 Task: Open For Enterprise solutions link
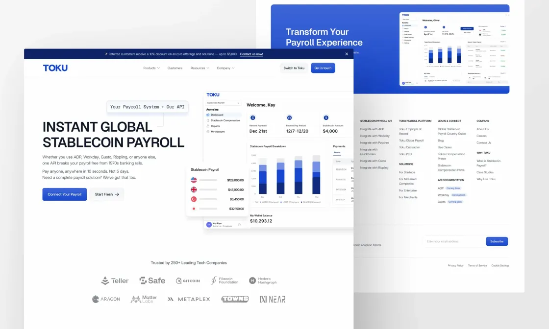407,190
